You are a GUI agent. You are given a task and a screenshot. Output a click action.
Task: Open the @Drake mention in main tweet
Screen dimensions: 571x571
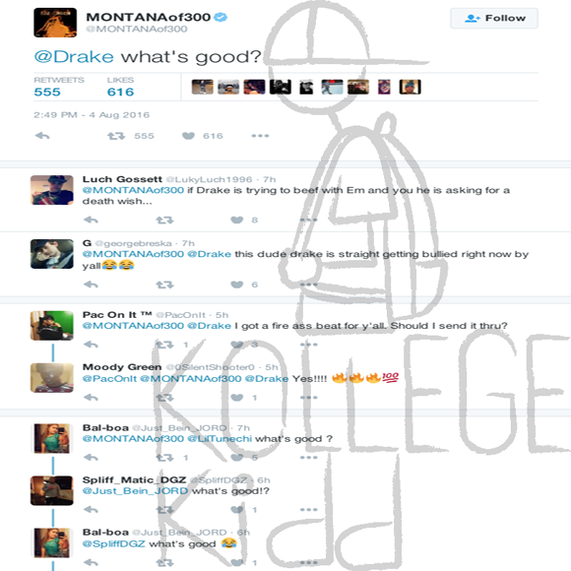click(x=74, y=57)
